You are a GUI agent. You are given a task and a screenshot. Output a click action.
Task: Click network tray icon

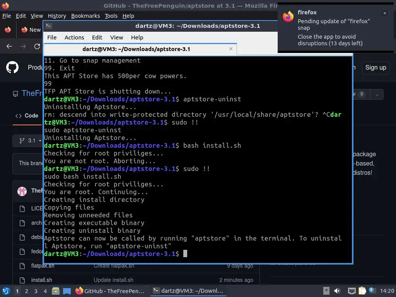[352, 291]
